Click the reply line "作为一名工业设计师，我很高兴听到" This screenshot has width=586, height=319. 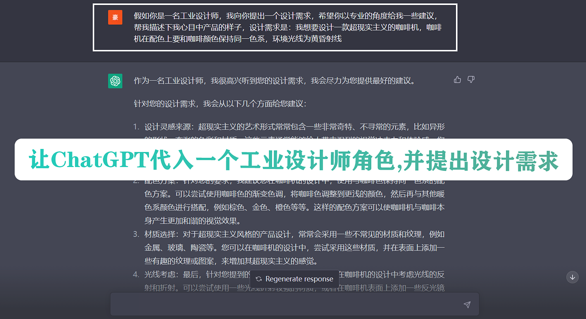tap(275, 81)
